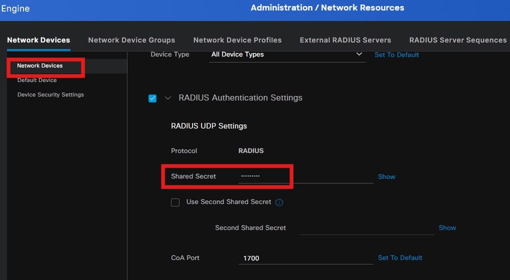Switch to Network Device Groups tab

tap(131, 40)
